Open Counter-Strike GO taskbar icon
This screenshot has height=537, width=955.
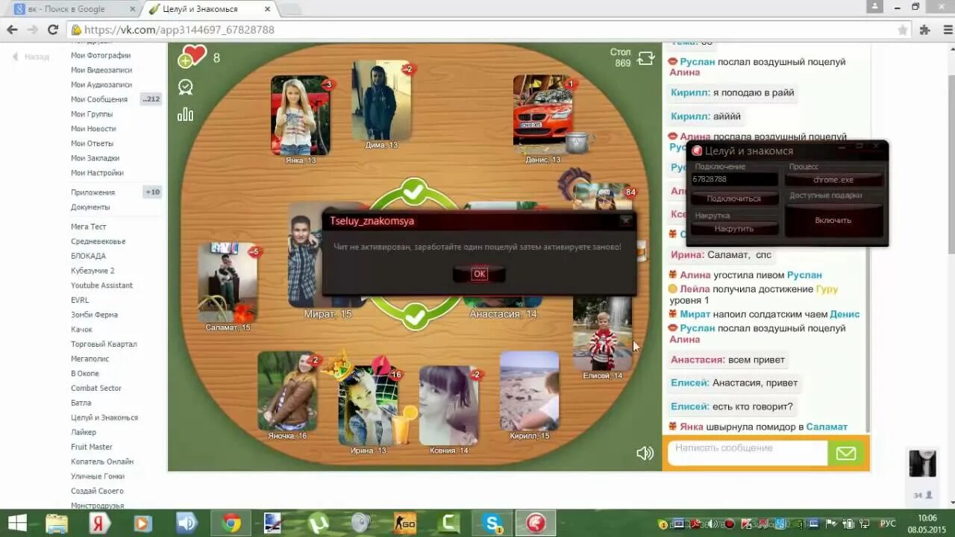[x=405, y=524]
